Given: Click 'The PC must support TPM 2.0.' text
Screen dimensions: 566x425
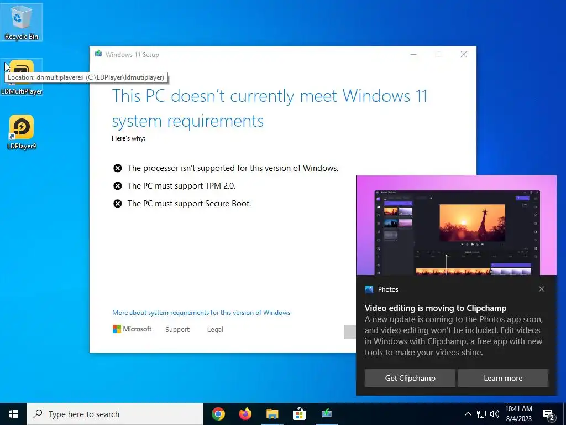Looking at the screenshot, I should (181, 186).
